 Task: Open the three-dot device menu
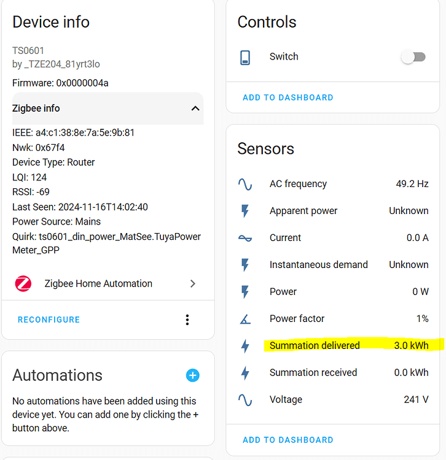tap(187, 320)
